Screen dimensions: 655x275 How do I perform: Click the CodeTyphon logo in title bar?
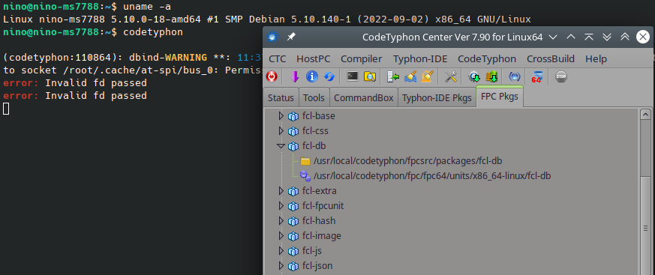click(273, 37)
